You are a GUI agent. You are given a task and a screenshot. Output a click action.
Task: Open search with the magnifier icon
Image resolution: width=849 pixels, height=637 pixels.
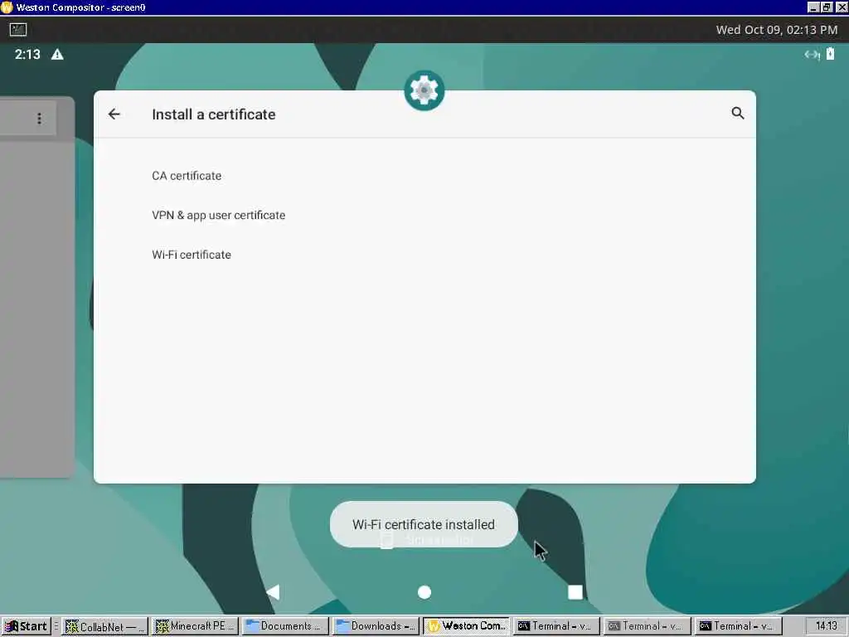[737, 113]
